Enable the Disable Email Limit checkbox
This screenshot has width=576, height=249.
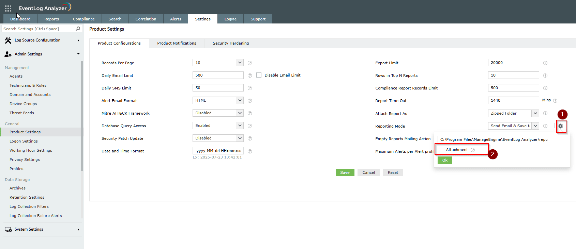(259, 75)
